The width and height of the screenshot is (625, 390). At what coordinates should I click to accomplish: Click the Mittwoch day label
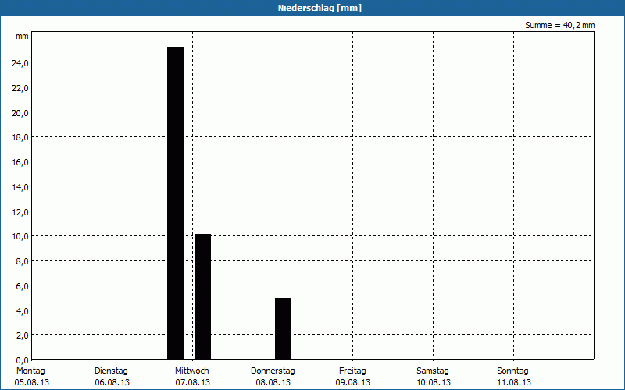pyautogui.click(x=191, y=371)
